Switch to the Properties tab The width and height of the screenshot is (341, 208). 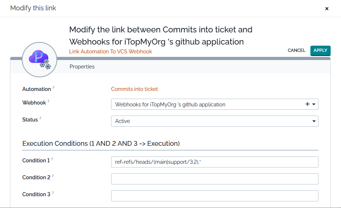click(82, 67)
